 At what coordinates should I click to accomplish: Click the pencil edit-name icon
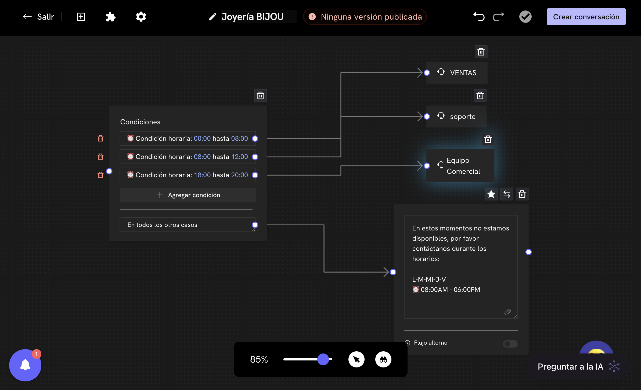pos(213,17)
